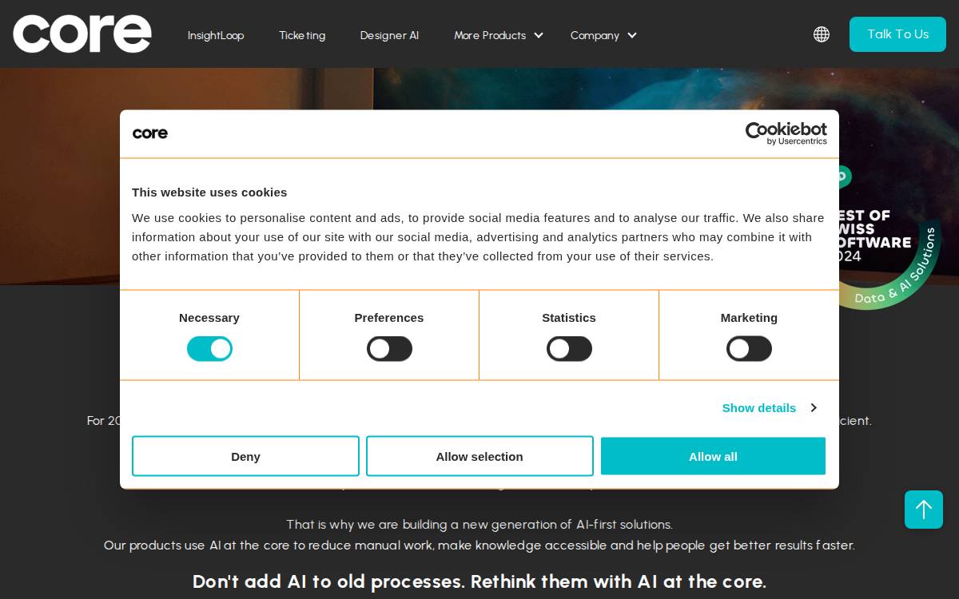Click the Preferences label text

pos(389,318)
